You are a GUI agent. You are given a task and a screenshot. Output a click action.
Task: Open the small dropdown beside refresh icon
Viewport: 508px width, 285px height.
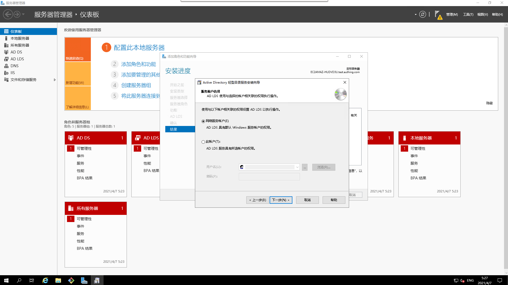point(415,15)
